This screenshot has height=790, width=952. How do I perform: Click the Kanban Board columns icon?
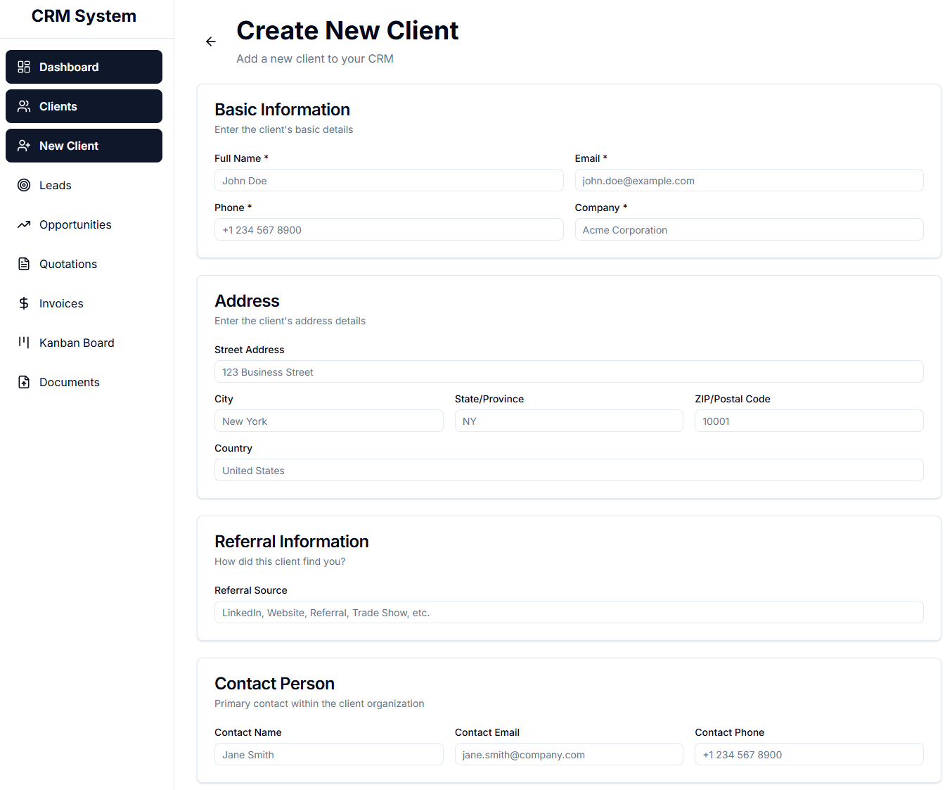point(24,343)
